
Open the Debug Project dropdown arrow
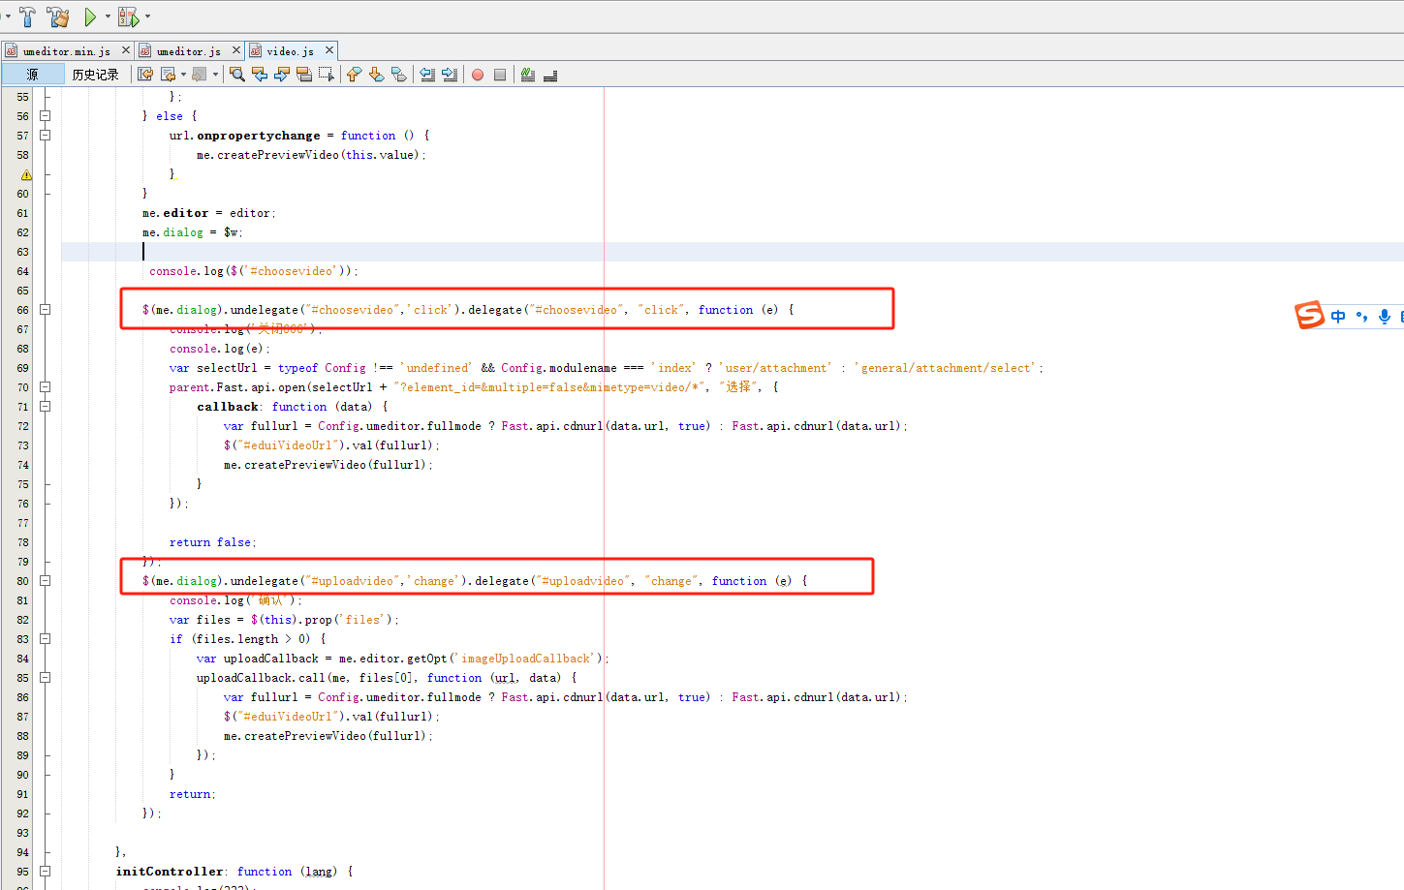[x=148, y=16]
